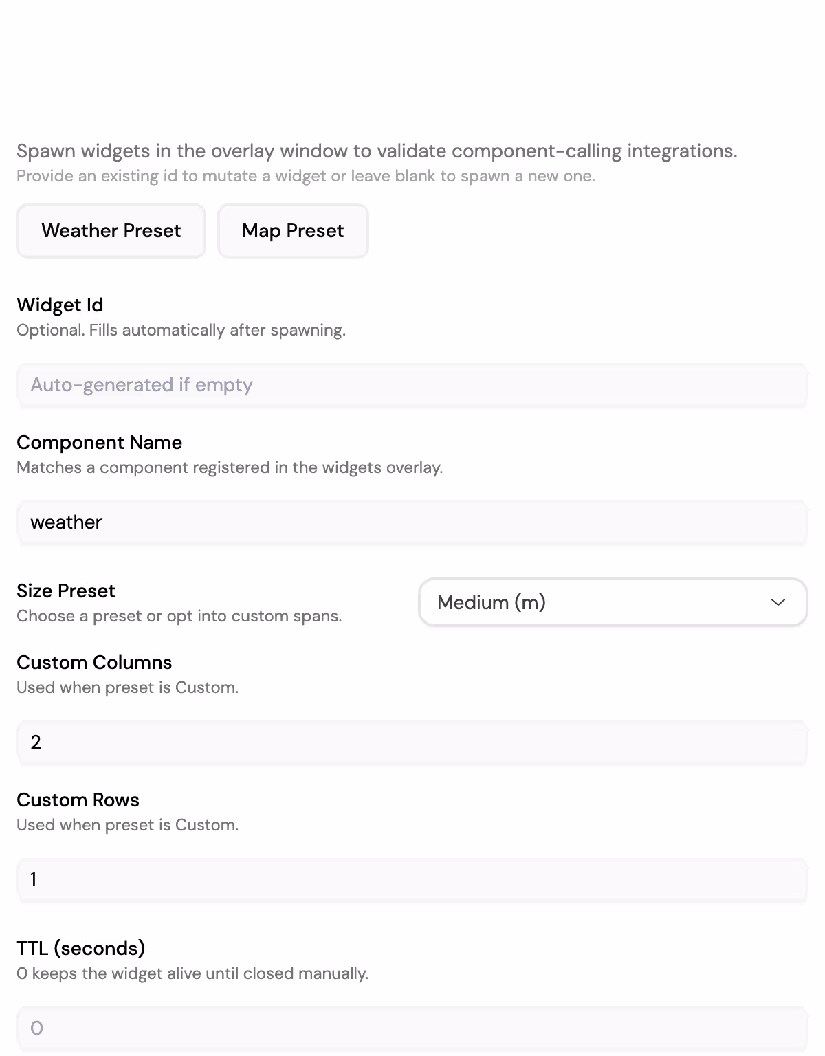Click the 'Provide an existing id' hint text
This screenshot has height=1056, width=825.
[306, 176]
